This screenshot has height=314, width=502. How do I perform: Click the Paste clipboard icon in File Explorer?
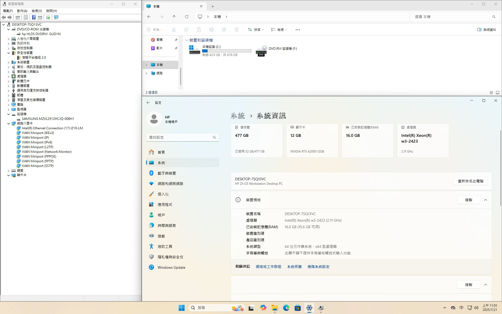click(199, 30)
